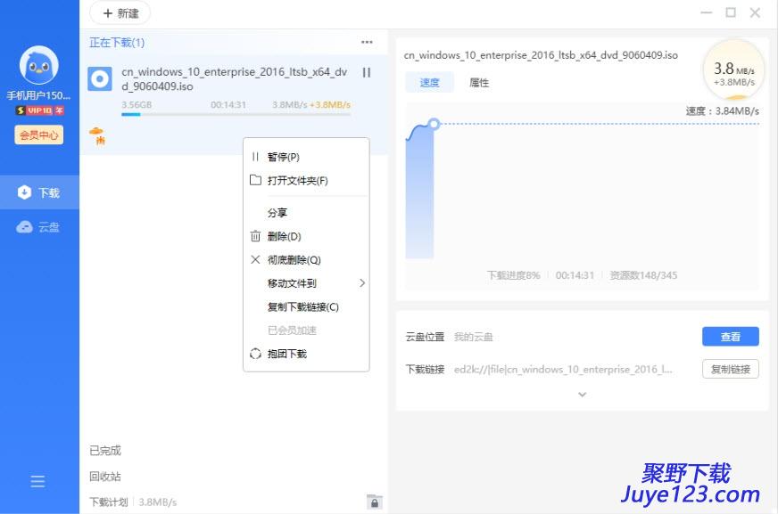Image resolution: width=778 pixels, height=514 pixels.
Task: Open the three-dot more options menu
Action: coord(367,42)
